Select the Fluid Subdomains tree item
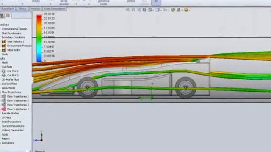The width and height of the screenshot is (271, 152). point(11,33)
